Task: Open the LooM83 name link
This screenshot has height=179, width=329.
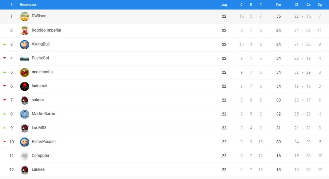Action: [39, 128]
